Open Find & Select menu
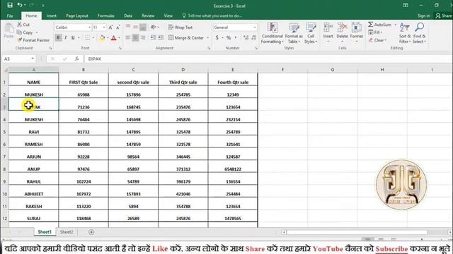453x254 pixels. [419, 33]
